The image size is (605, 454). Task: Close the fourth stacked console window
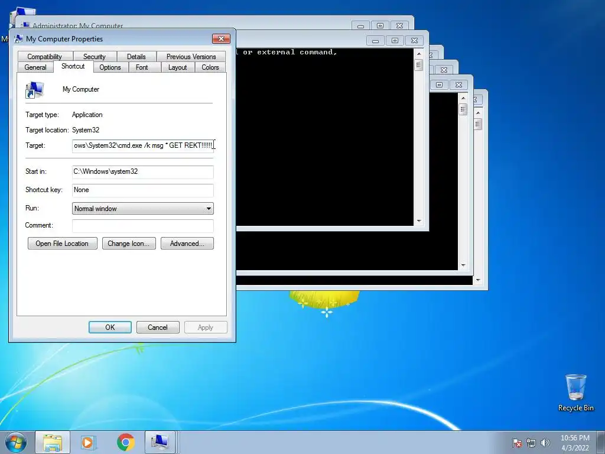pos(458,85)
